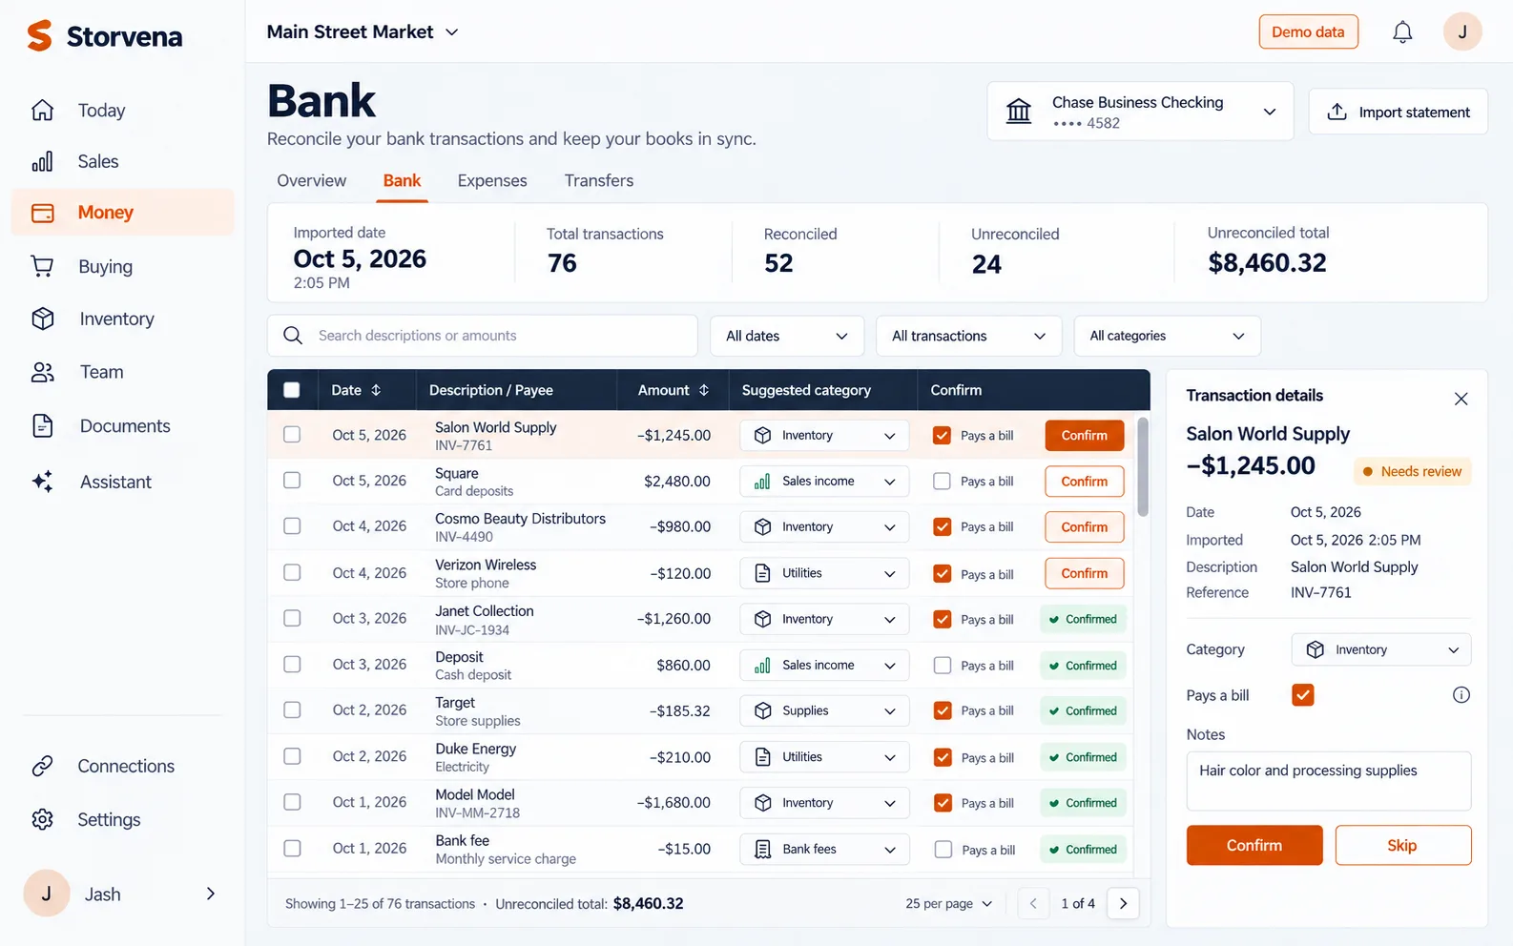The width and height of the screenshot is (1513, 946).
Task: Sort by Amount column arrows
Action: (x=704, y=390)
